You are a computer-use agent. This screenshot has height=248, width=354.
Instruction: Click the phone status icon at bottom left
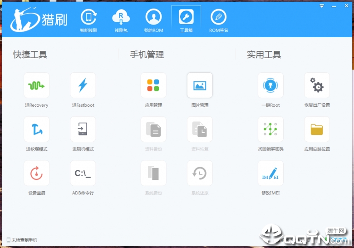[x=9, y=240]
